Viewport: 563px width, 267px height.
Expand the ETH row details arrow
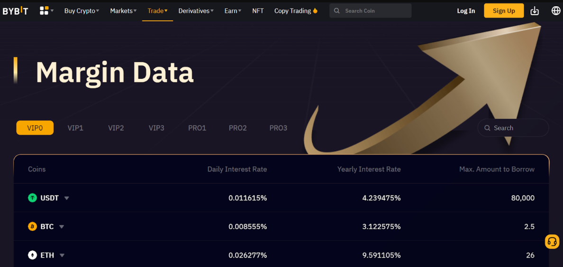[62, 256]
